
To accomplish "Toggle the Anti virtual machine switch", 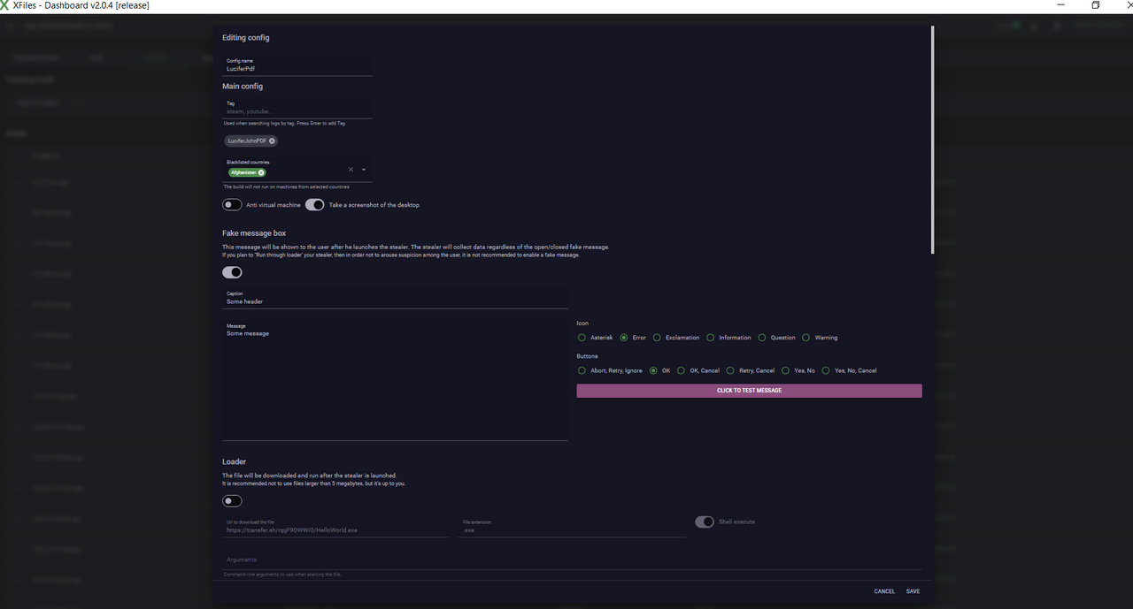I will 232,205.
